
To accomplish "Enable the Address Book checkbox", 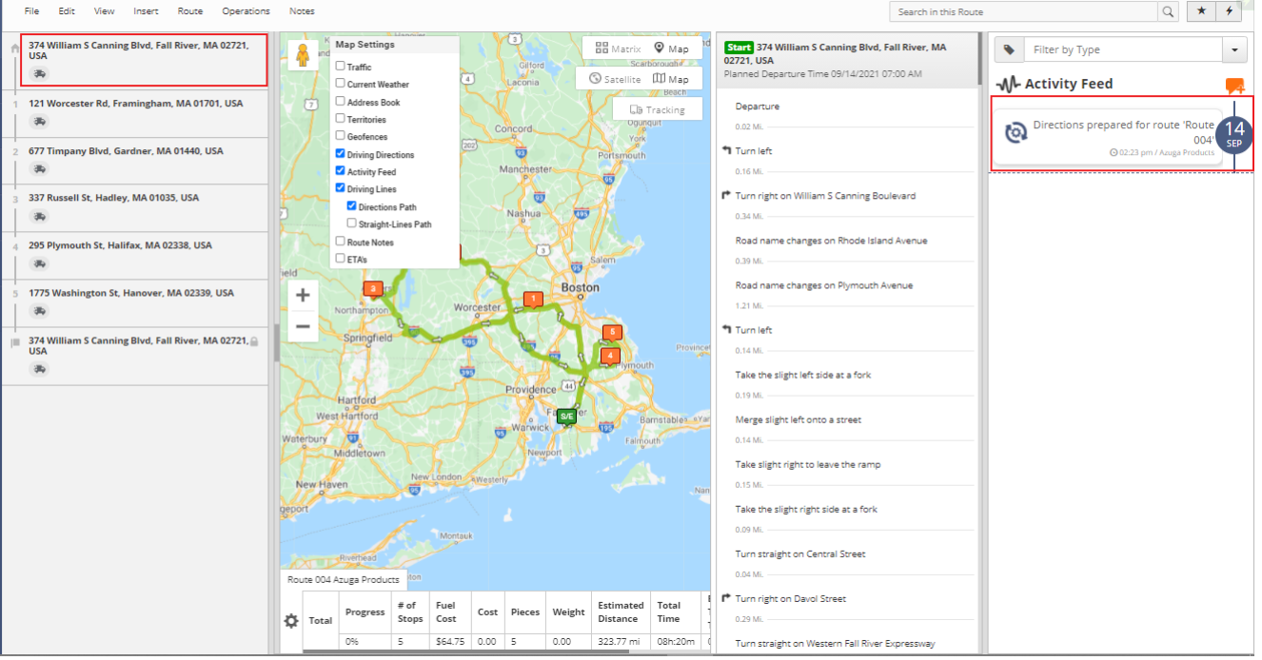I will point(340,102).
